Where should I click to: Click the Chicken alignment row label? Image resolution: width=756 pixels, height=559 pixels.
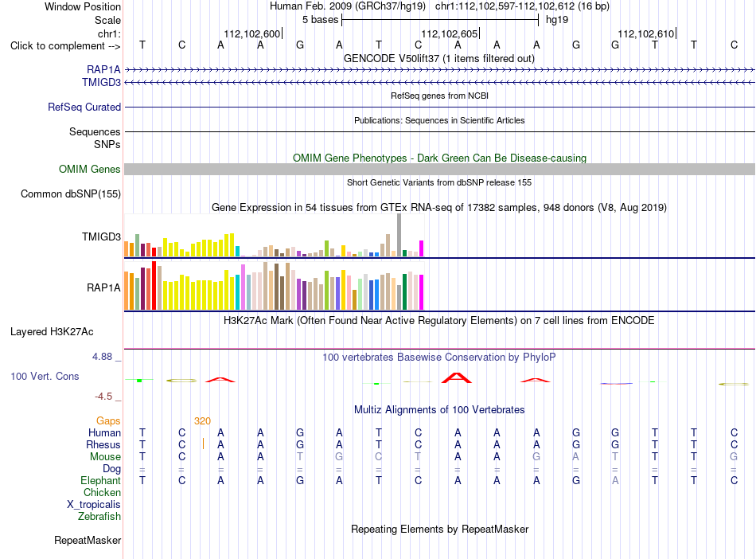point(102,492)
